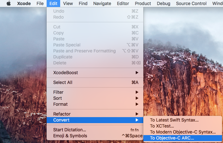Viewport: 223px width, 143px height.
Task: Click Start Dictation menu item
Action: tap(70, 130)
